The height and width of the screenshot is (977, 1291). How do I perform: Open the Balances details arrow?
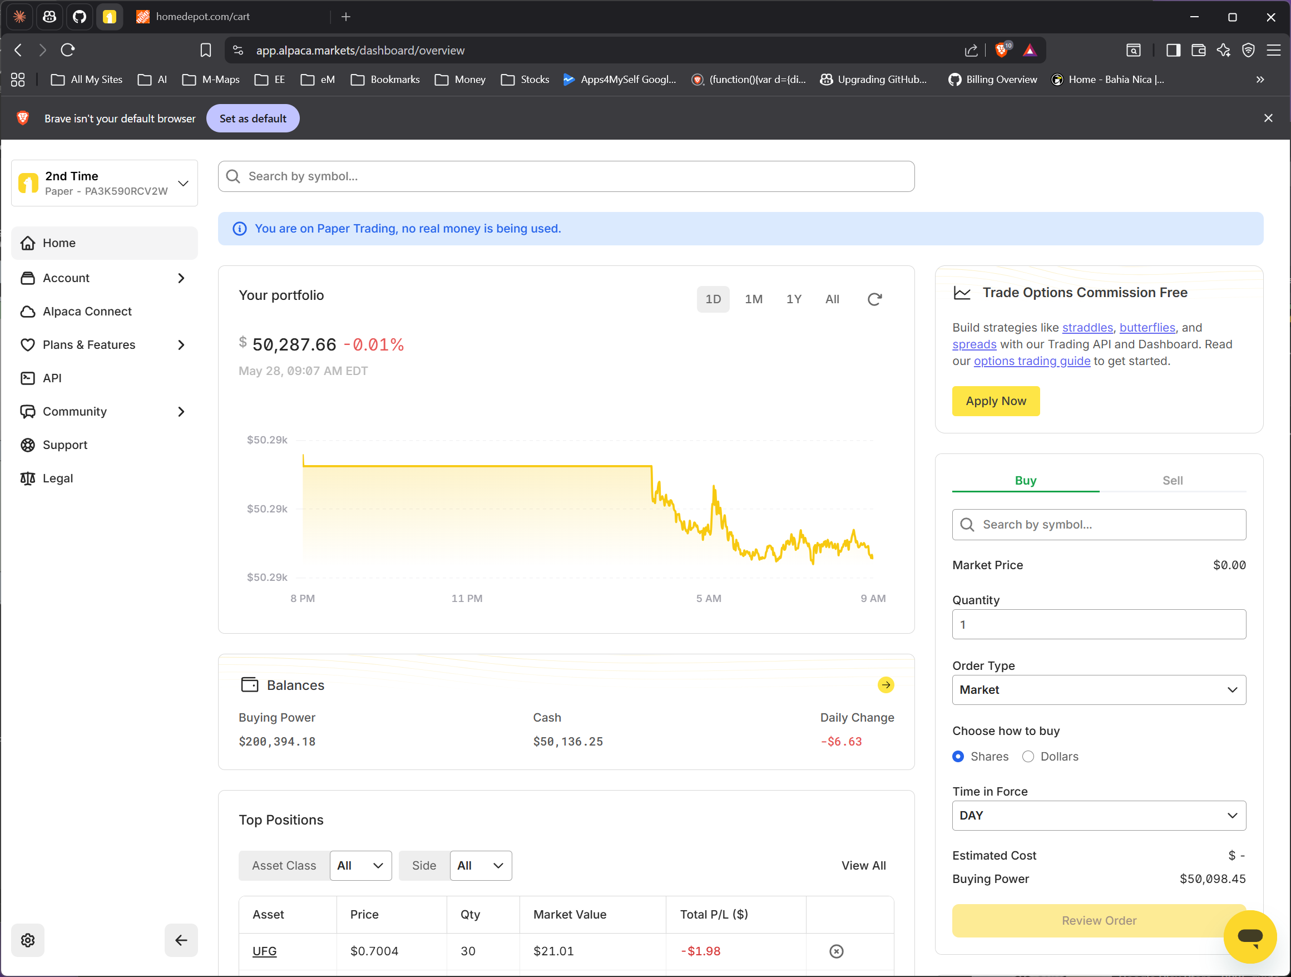[886, 684]
